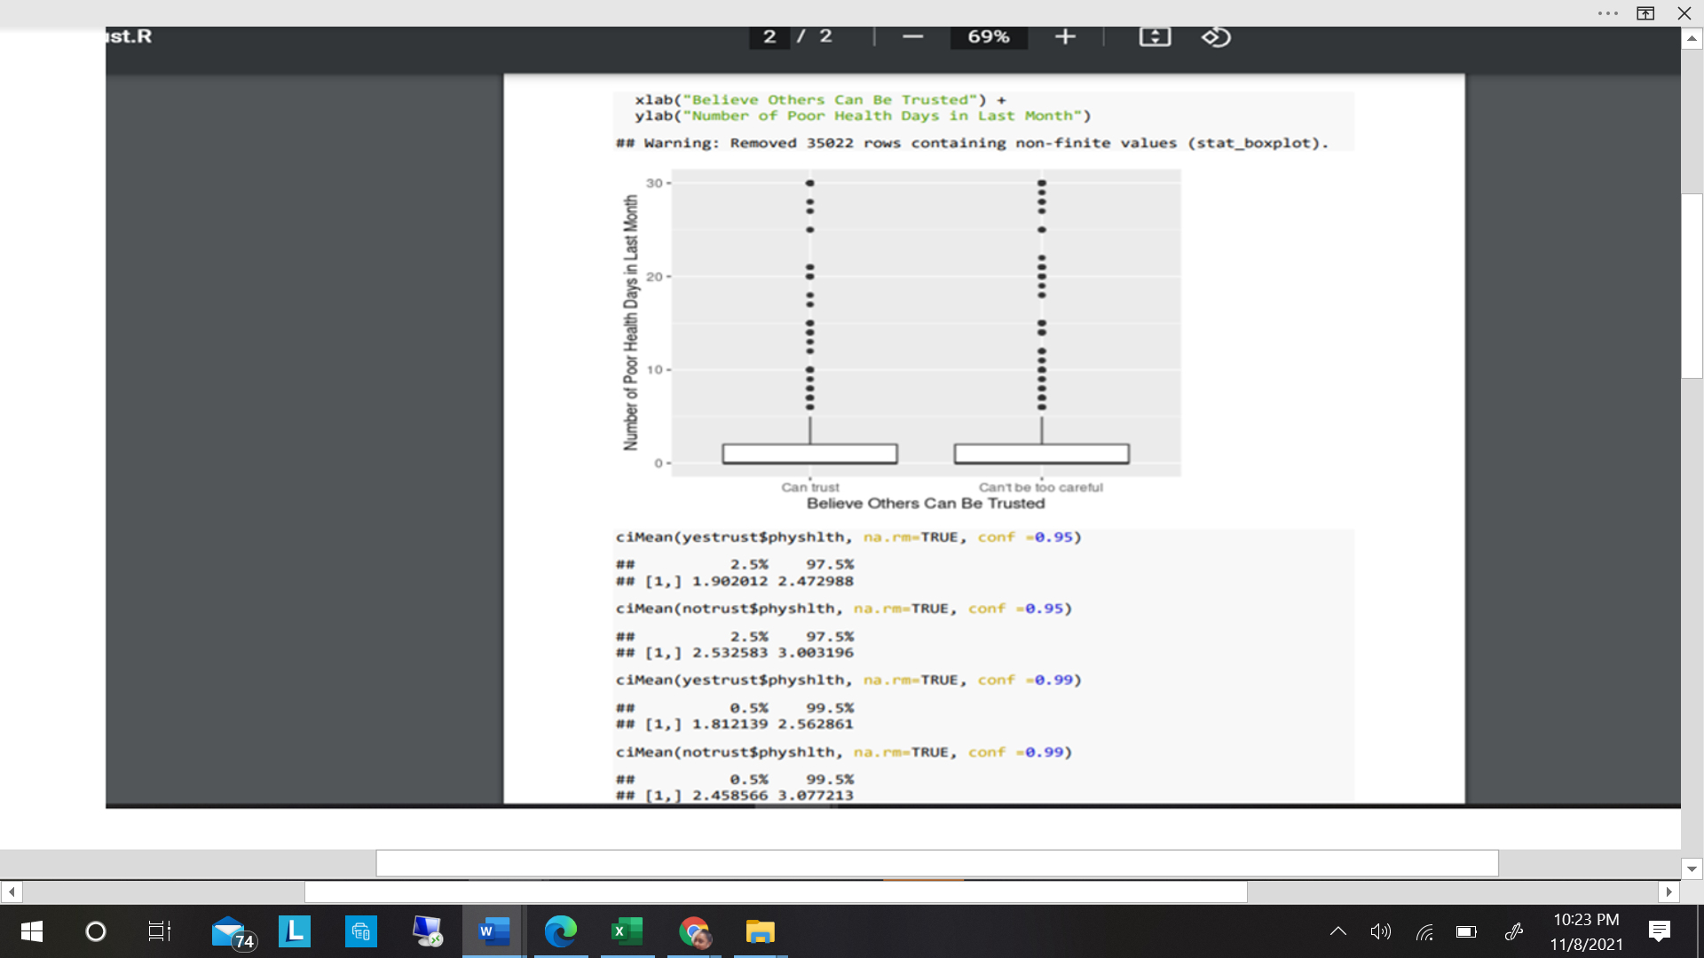Image resolution: width=1704 pixels, height=958 pixels.
Task: Click the current page number field
Action: pos(769,36)
